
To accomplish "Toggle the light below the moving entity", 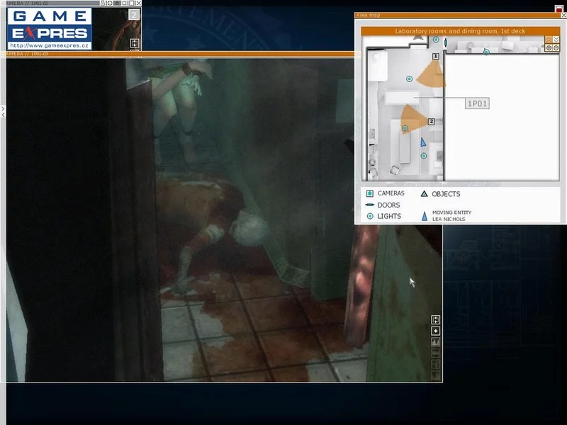I will click(x=423, y=156).
